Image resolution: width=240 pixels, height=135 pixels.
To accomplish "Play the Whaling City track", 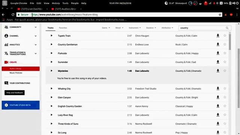I will 52,88.
